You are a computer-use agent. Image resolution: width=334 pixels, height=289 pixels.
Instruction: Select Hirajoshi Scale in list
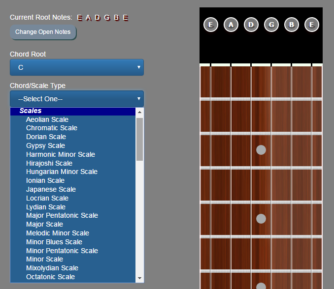click(x=49, y=163)
